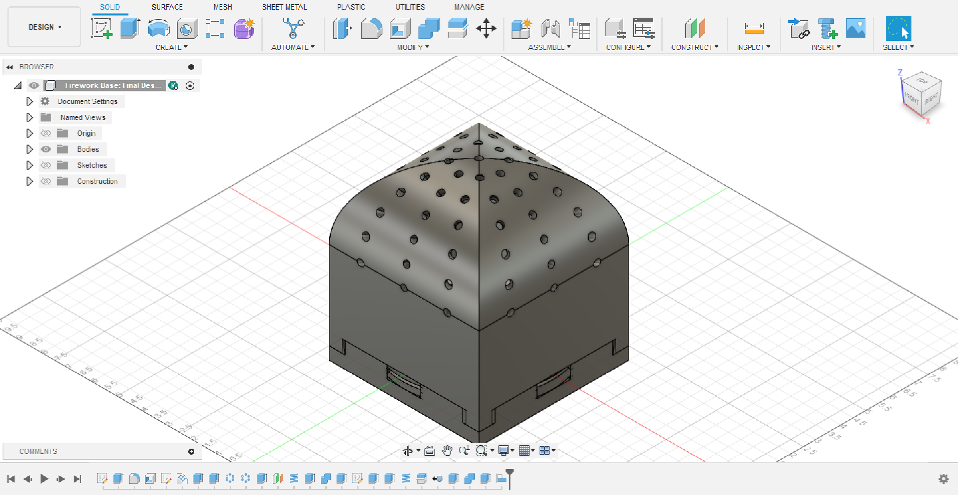Click the ViewCube FRONT face
Screen dimensions: 958x496
click(912, 98)
